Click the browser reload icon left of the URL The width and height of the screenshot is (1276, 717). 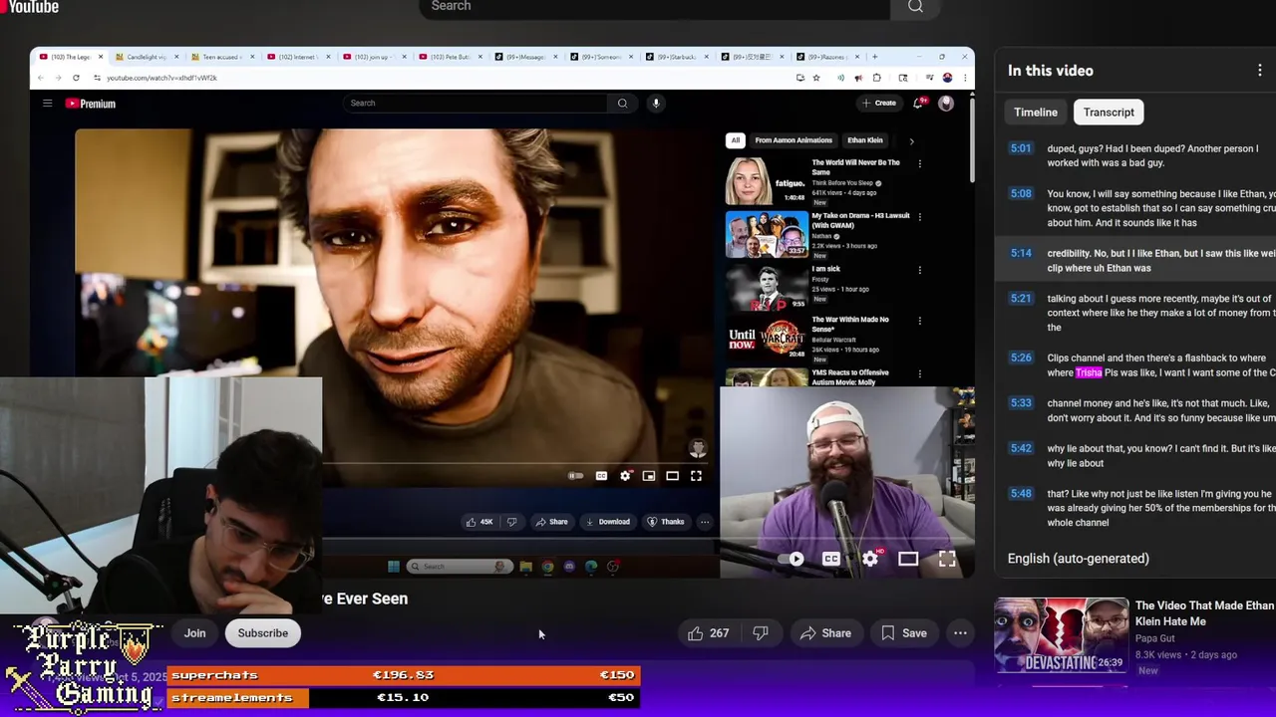tap(76, 78)
